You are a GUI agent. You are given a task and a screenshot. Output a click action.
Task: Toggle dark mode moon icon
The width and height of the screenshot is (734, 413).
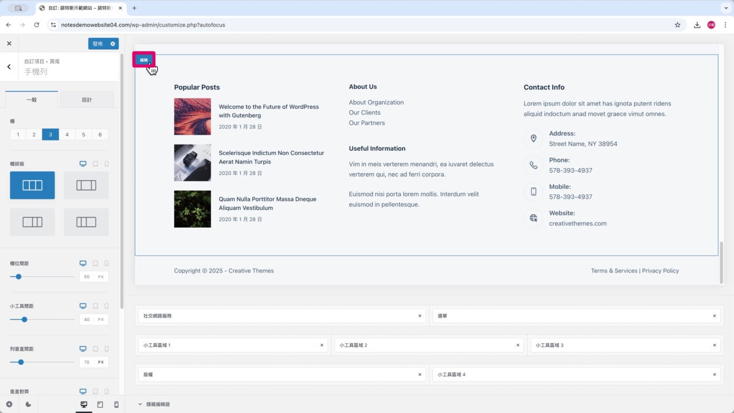coord(28,404)
